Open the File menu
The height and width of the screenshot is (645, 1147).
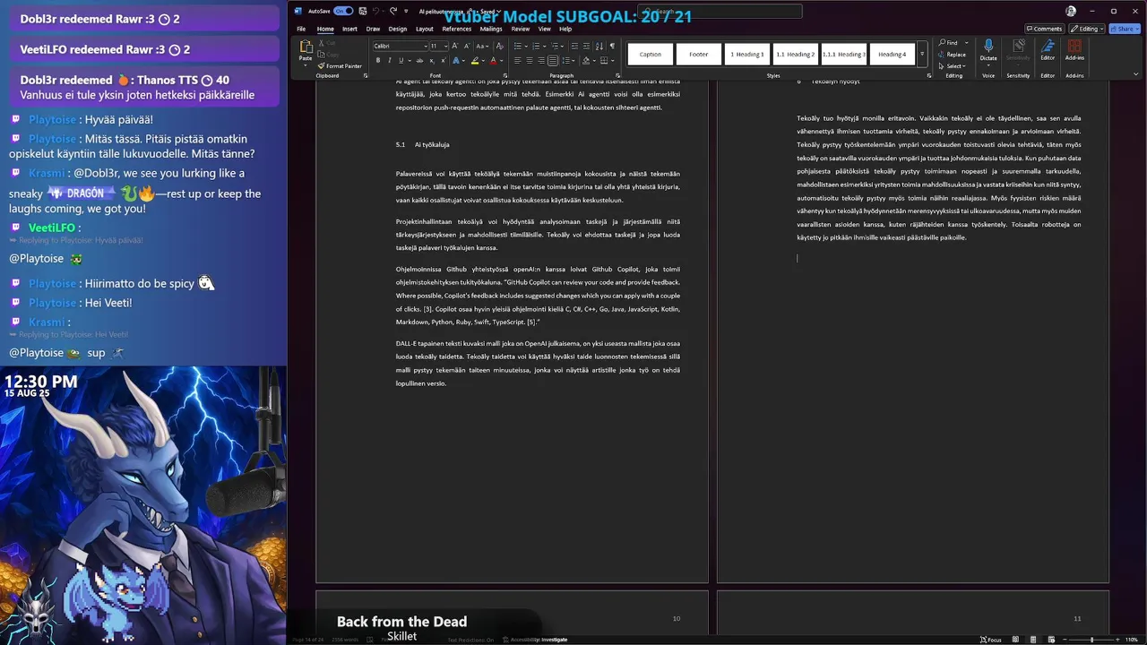tap(302, 29)
